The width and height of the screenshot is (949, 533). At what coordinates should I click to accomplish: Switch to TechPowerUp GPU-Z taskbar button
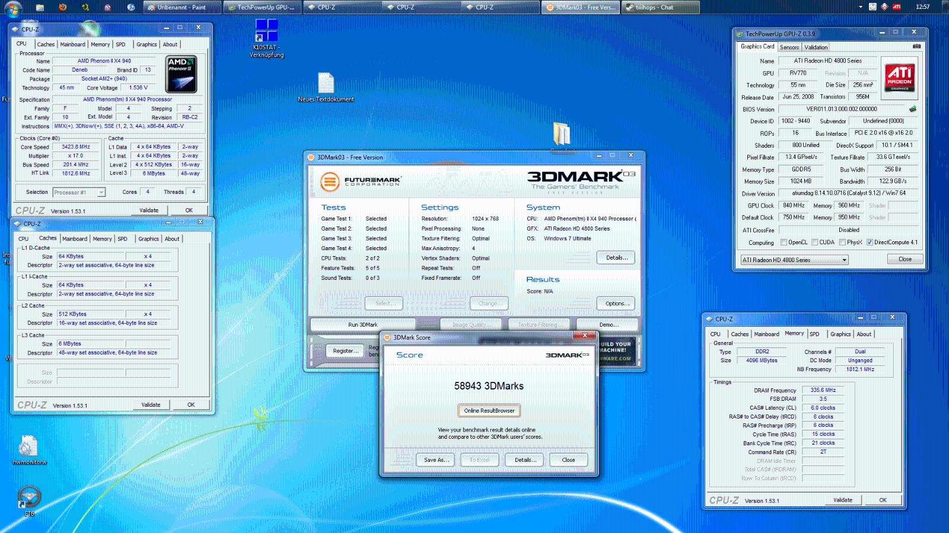click(262, 8)
